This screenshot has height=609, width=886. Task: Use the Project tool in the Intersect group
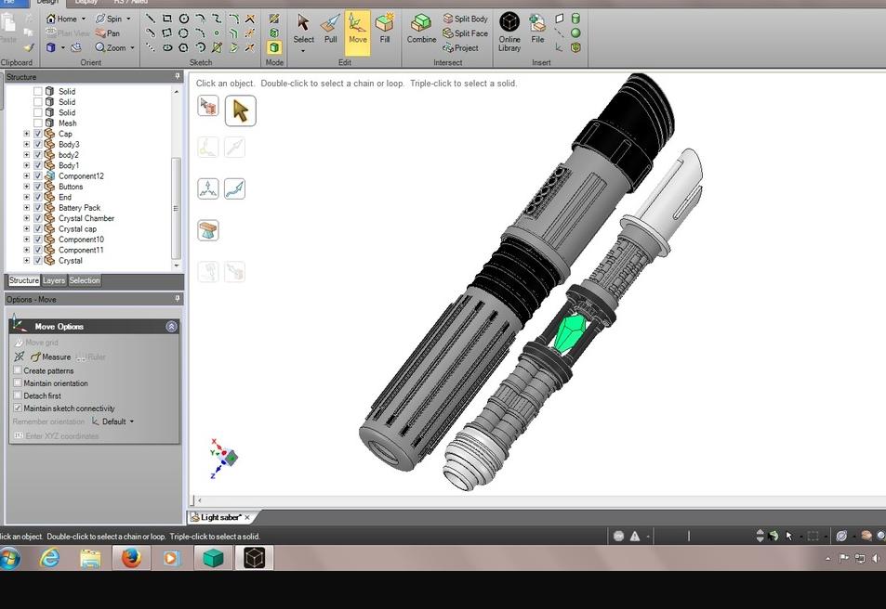460,48
